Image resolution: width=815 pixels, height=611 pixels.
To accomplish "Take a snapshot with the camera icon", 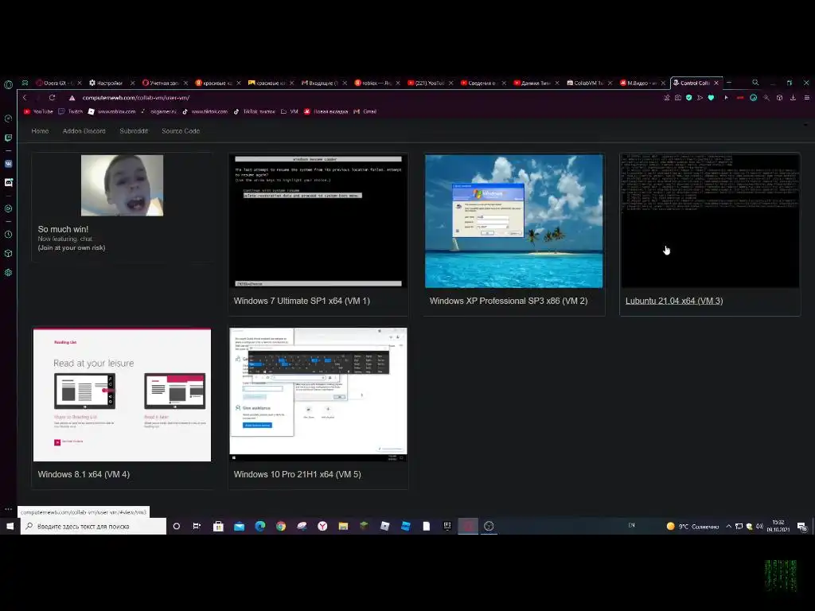I will point(678,98).
